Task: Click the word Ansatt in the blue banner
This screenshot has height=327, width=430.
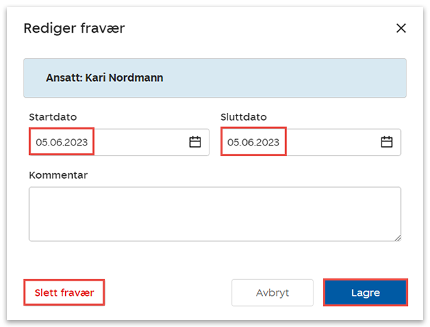Action: click(63, 78)
